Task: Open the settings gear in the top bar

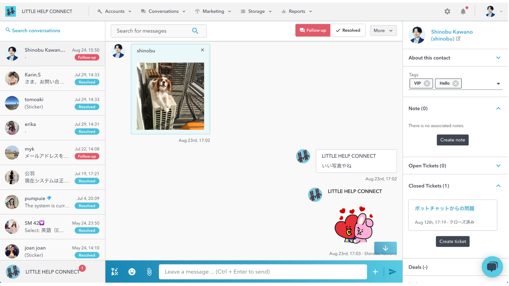Action: [447, 11]
